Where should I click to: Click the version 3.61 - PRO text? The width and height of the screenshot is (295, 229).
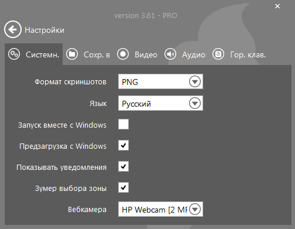146,16
